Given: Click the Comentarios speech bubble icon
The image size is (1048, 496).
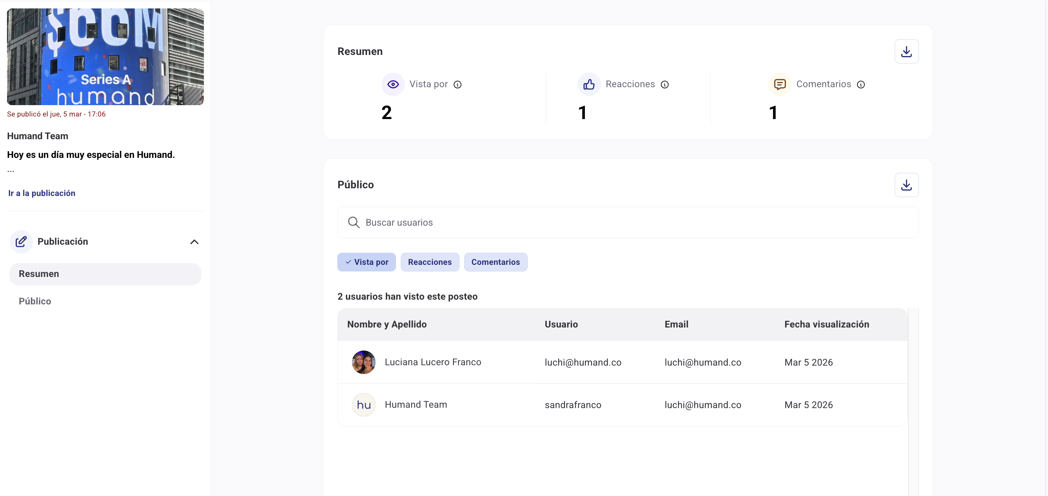Looking at the screenshot, I should [779, 84].
